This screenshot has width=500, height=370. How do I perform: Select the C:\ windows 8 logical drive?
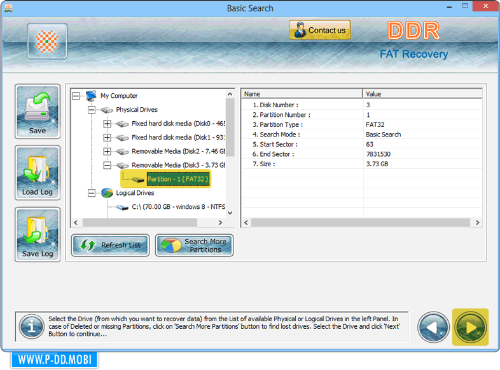pos(178,207)
